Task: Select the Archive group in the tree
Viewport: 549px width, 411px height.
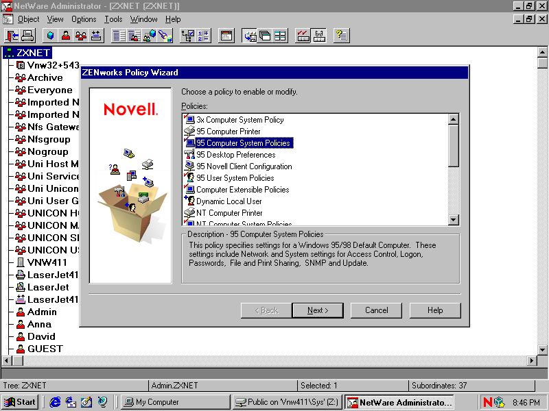Action: [x=45, y=77]
